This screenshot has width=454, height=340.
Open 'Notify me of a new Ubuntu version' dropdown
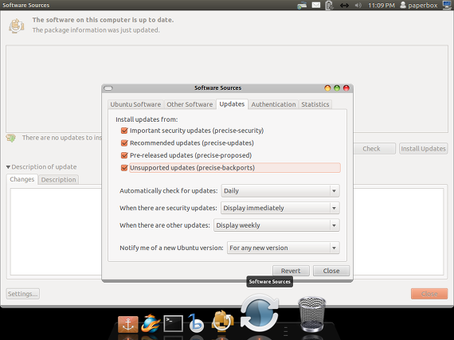[x=284, y=248]
